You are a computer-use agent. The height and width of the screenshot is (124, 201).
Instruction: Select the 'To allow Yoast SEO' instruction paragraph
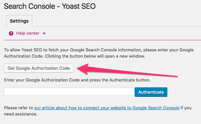coord(99,53)
